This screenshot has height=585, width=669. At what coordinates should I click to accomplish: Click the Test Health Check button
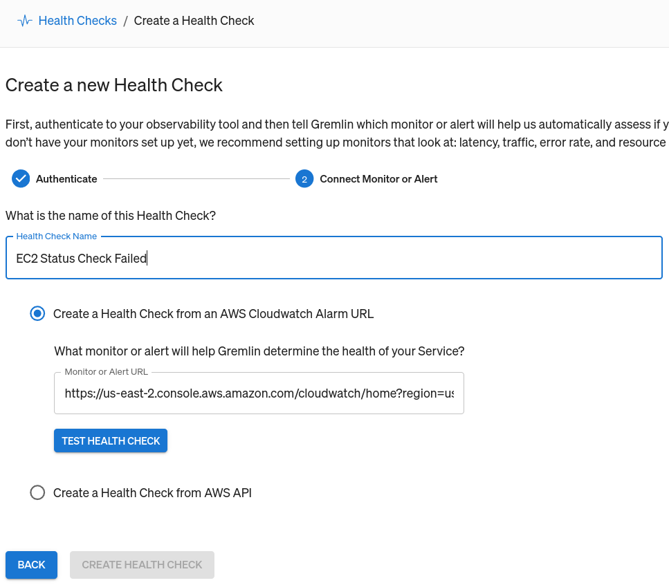[x=111, y=440]
